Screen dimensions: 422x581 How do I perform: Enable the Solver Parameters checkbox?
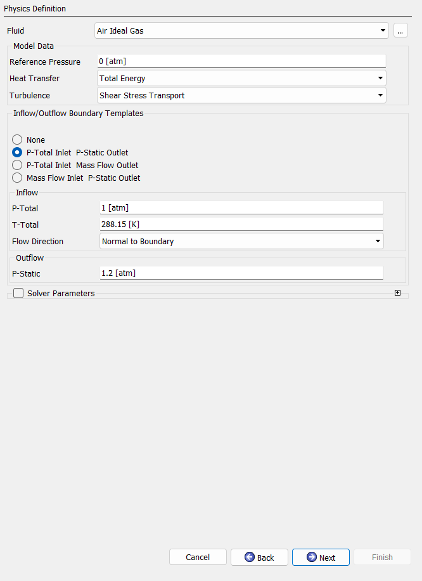pyautogui.click(x=18, y=293)
